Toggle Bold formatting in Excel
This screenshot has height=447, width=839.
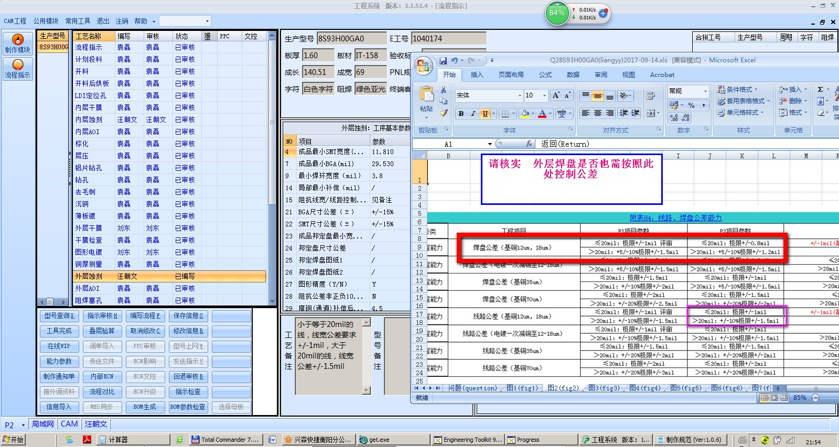click(x=461, y=113)
